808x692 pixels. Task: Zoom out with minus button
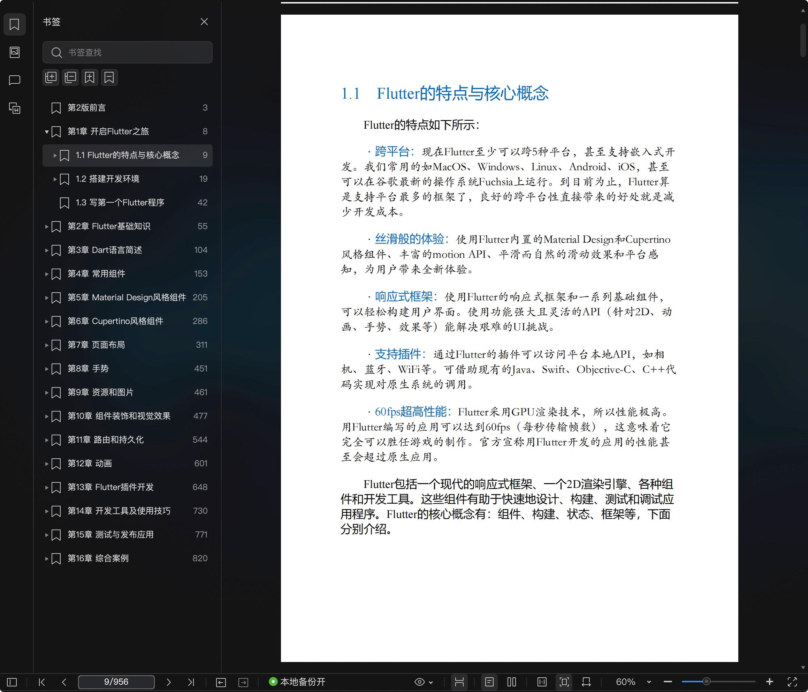click(x=668, y=682)
